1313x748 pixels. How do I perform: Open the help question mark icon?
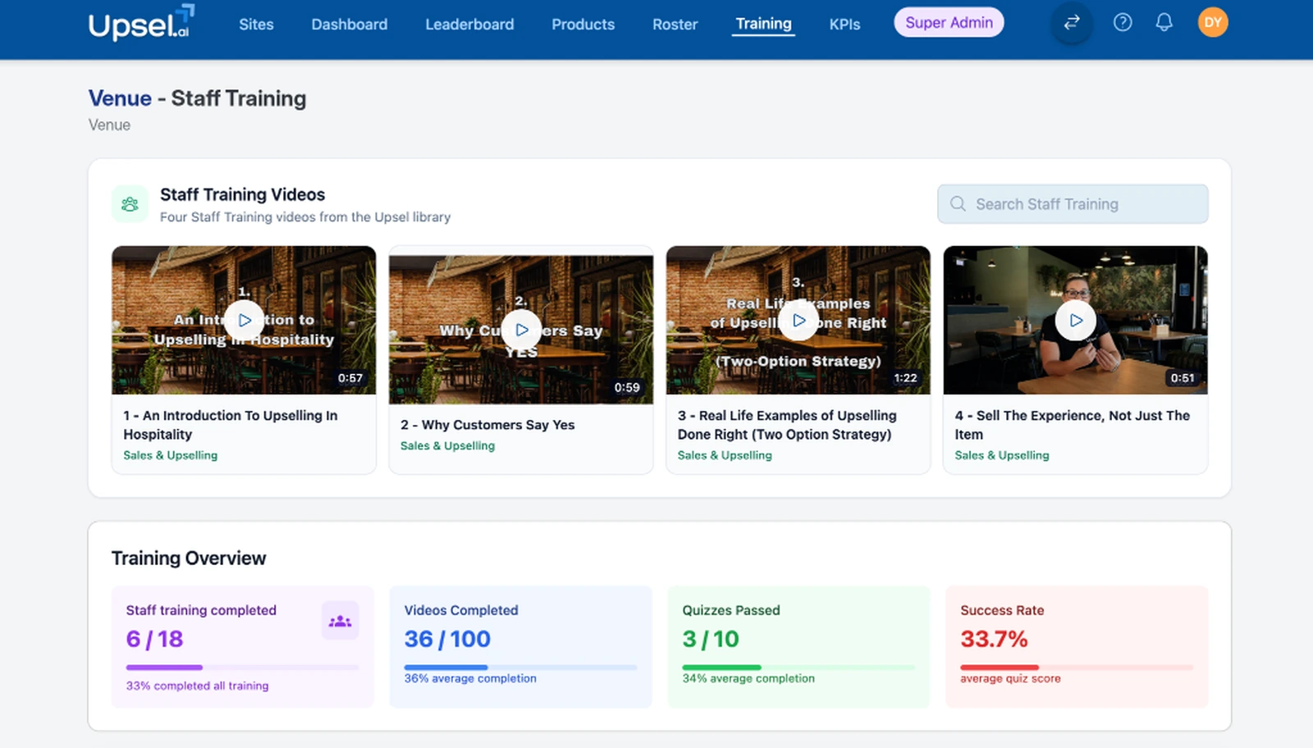coord(1123,23)
